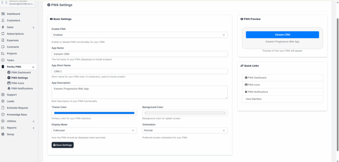The width and height of the screenshot is (339, 162).
Task: Click the page vertical scrollbar
Action: [337, 84]
